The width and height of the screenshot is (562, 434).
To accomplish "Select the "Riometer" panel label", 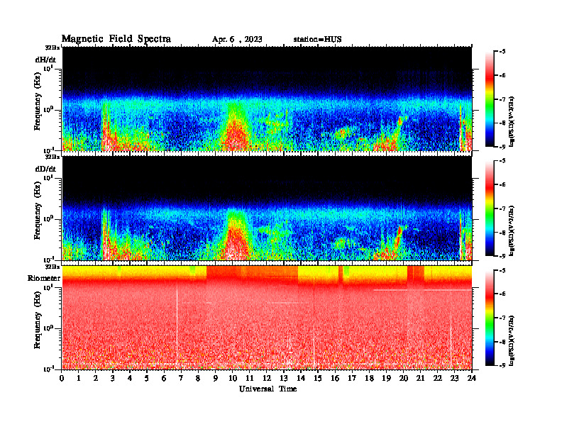I will [x=44, y=278].
